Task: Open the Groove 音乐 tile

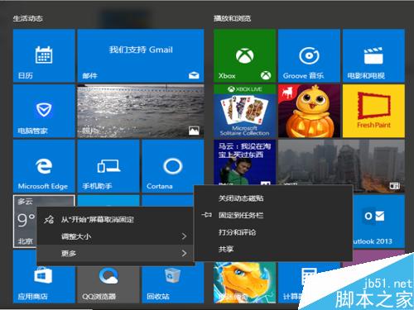Action: point(309,55)
